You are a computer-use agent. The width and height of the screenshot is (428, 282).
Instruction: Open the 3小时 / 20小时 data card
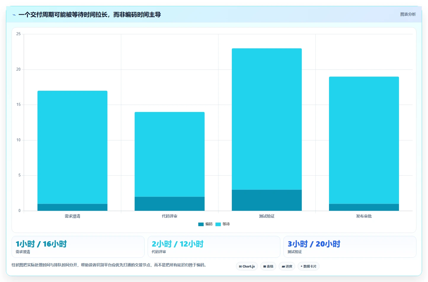click(x=350, y=247)
